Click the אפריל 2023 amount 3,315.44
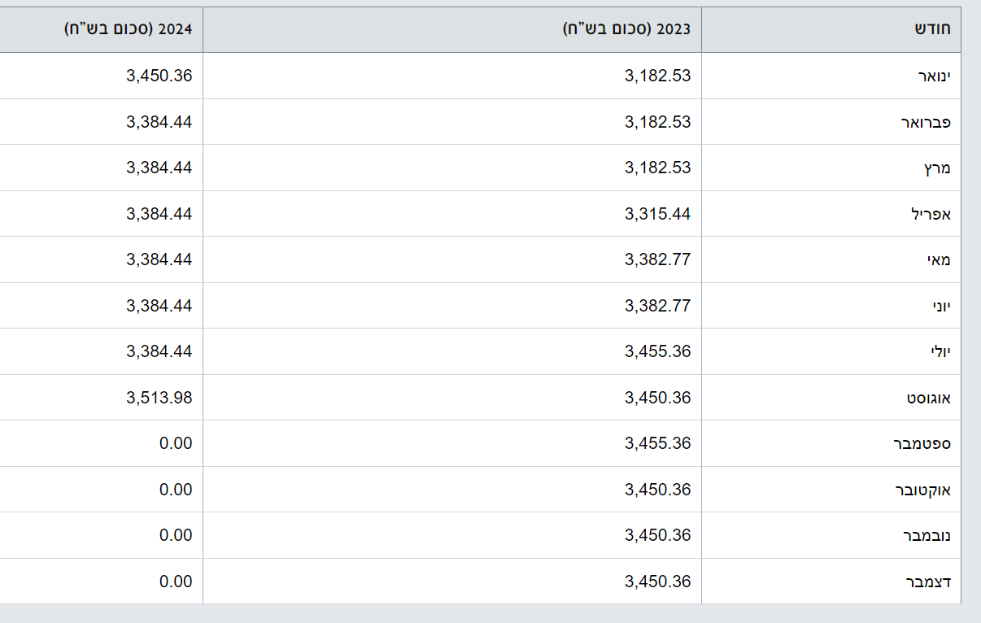The height and width of the screenshot is (623, 981). pyautogui.click(x=657, y=214)
